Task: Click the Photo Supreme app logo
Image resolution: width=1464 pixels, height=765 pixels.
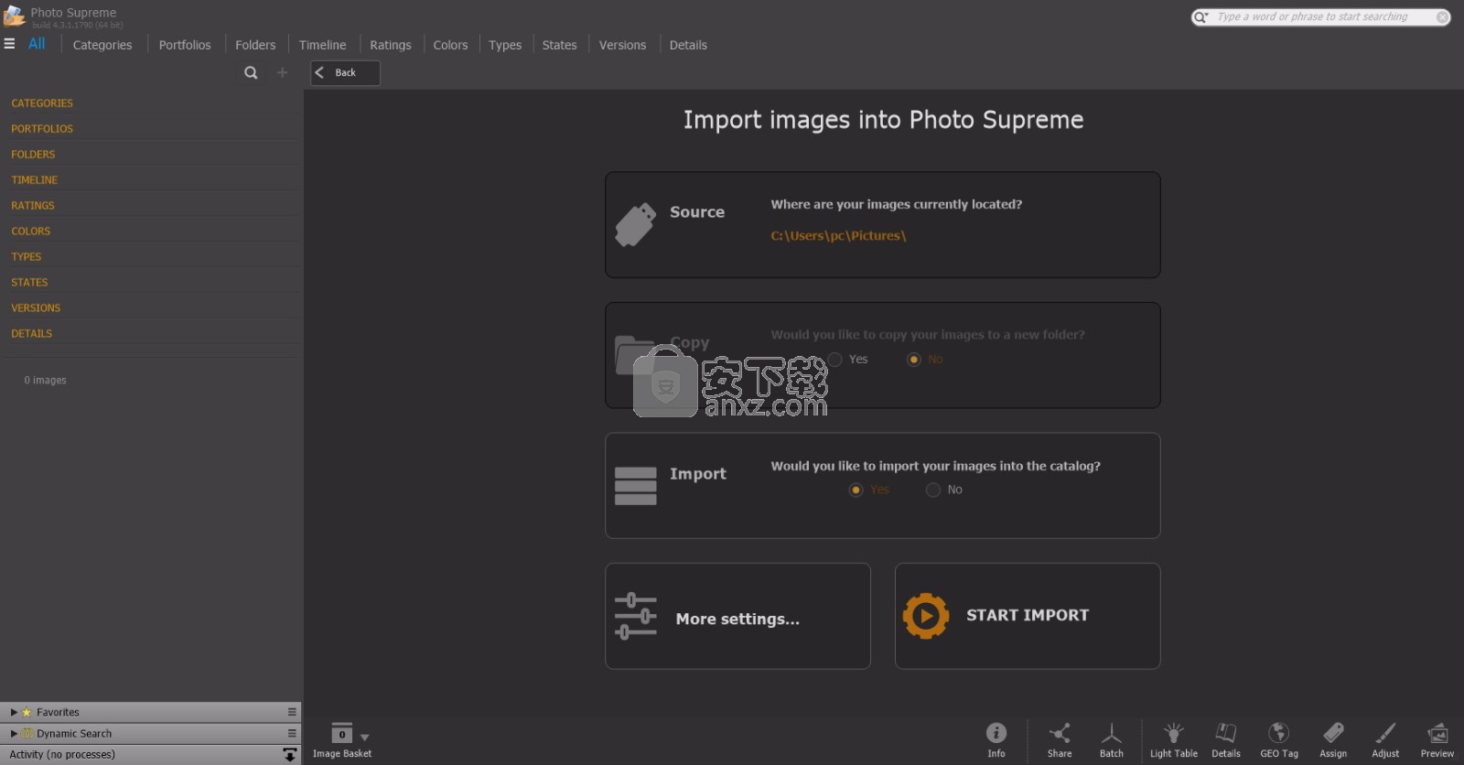Action: pyautogui.click(x=15, y=16)
